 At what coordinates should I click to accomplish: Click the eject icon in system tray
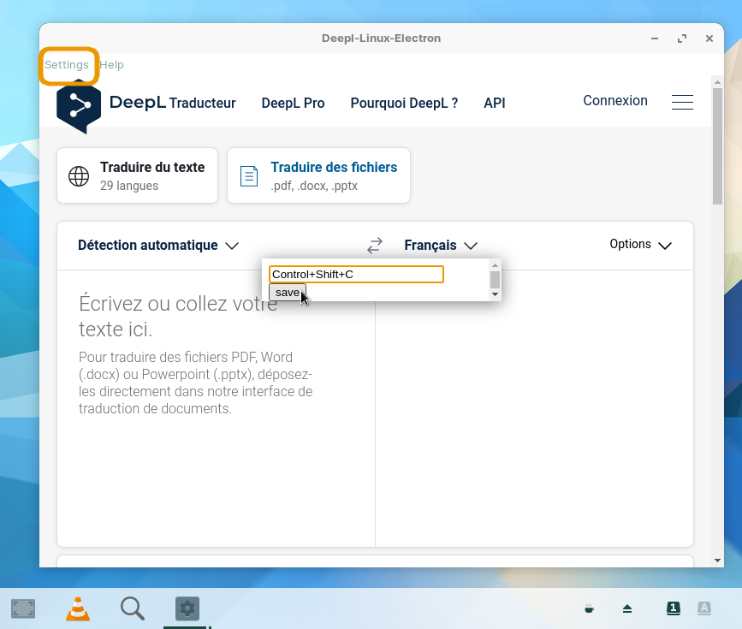click(x=627, y=608)
